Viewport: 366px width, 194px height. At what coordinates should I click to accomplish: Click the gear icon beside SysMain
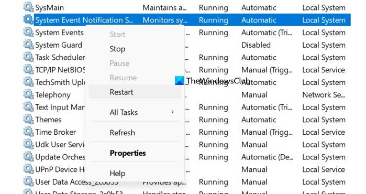[28, 7]
